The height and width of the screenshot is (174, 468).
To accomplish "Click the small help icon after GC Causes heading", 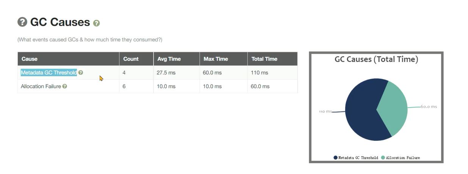I will tap(96, 23).
